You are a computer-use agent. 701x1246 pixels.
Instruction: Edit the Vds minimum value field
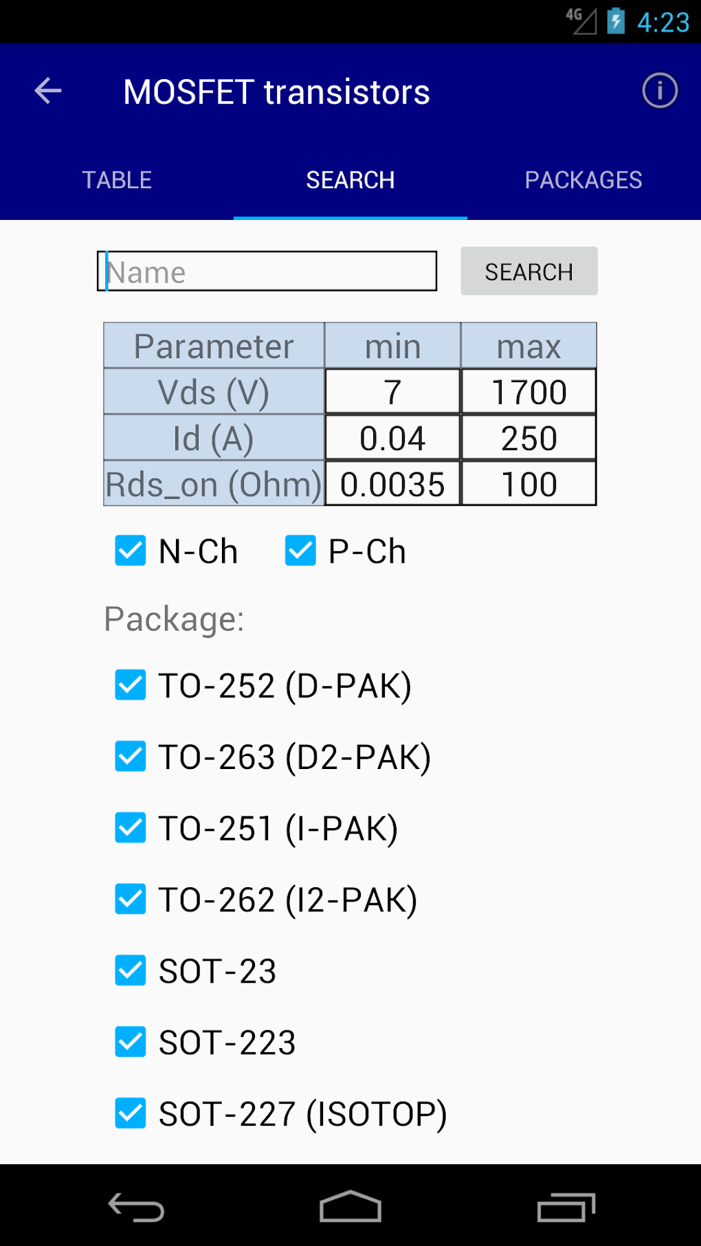click(392, 392)
